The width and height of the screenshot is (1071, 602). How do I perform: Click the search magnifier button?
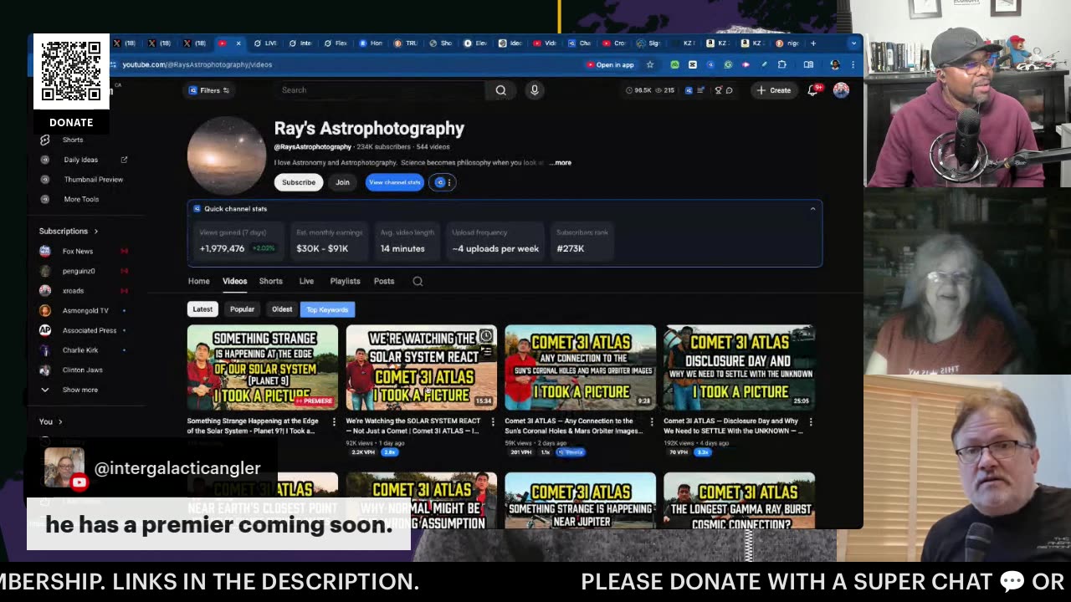pyautogui.click(x=500, y=90)
